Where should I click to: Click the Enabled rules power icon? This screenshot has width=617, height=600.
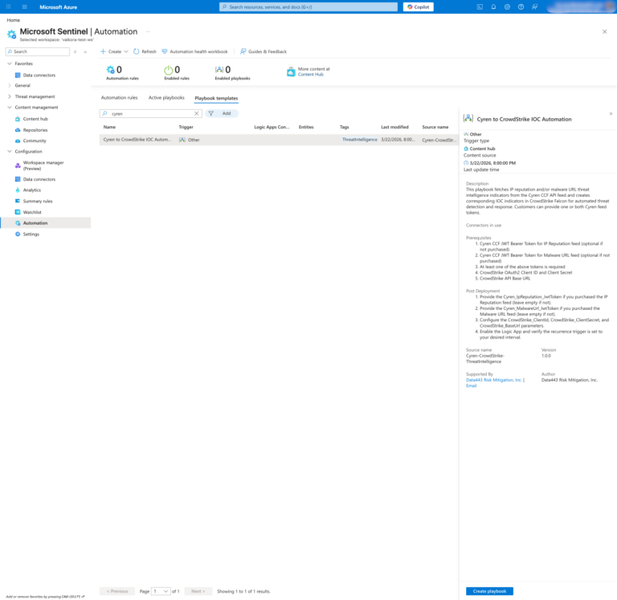tap(169, 70)
